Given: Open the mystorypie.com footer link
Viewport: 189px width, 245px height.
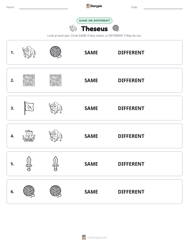Looking at the screenshot, I should pos(97,238).
